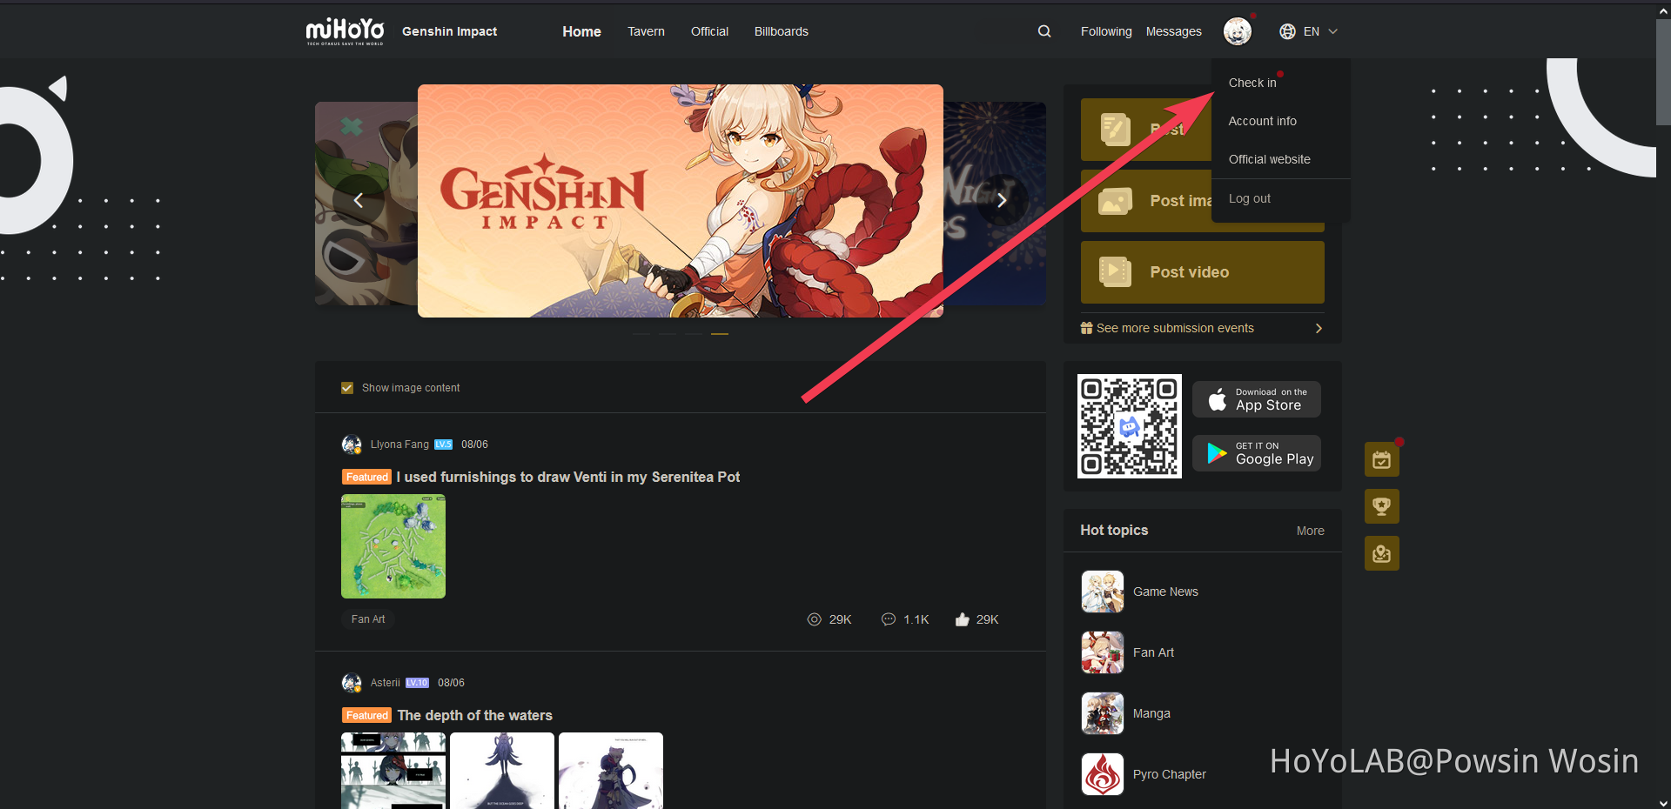Click the Post video icon button
This screenshot has width=1671, height=809.
coord(1115,271)
